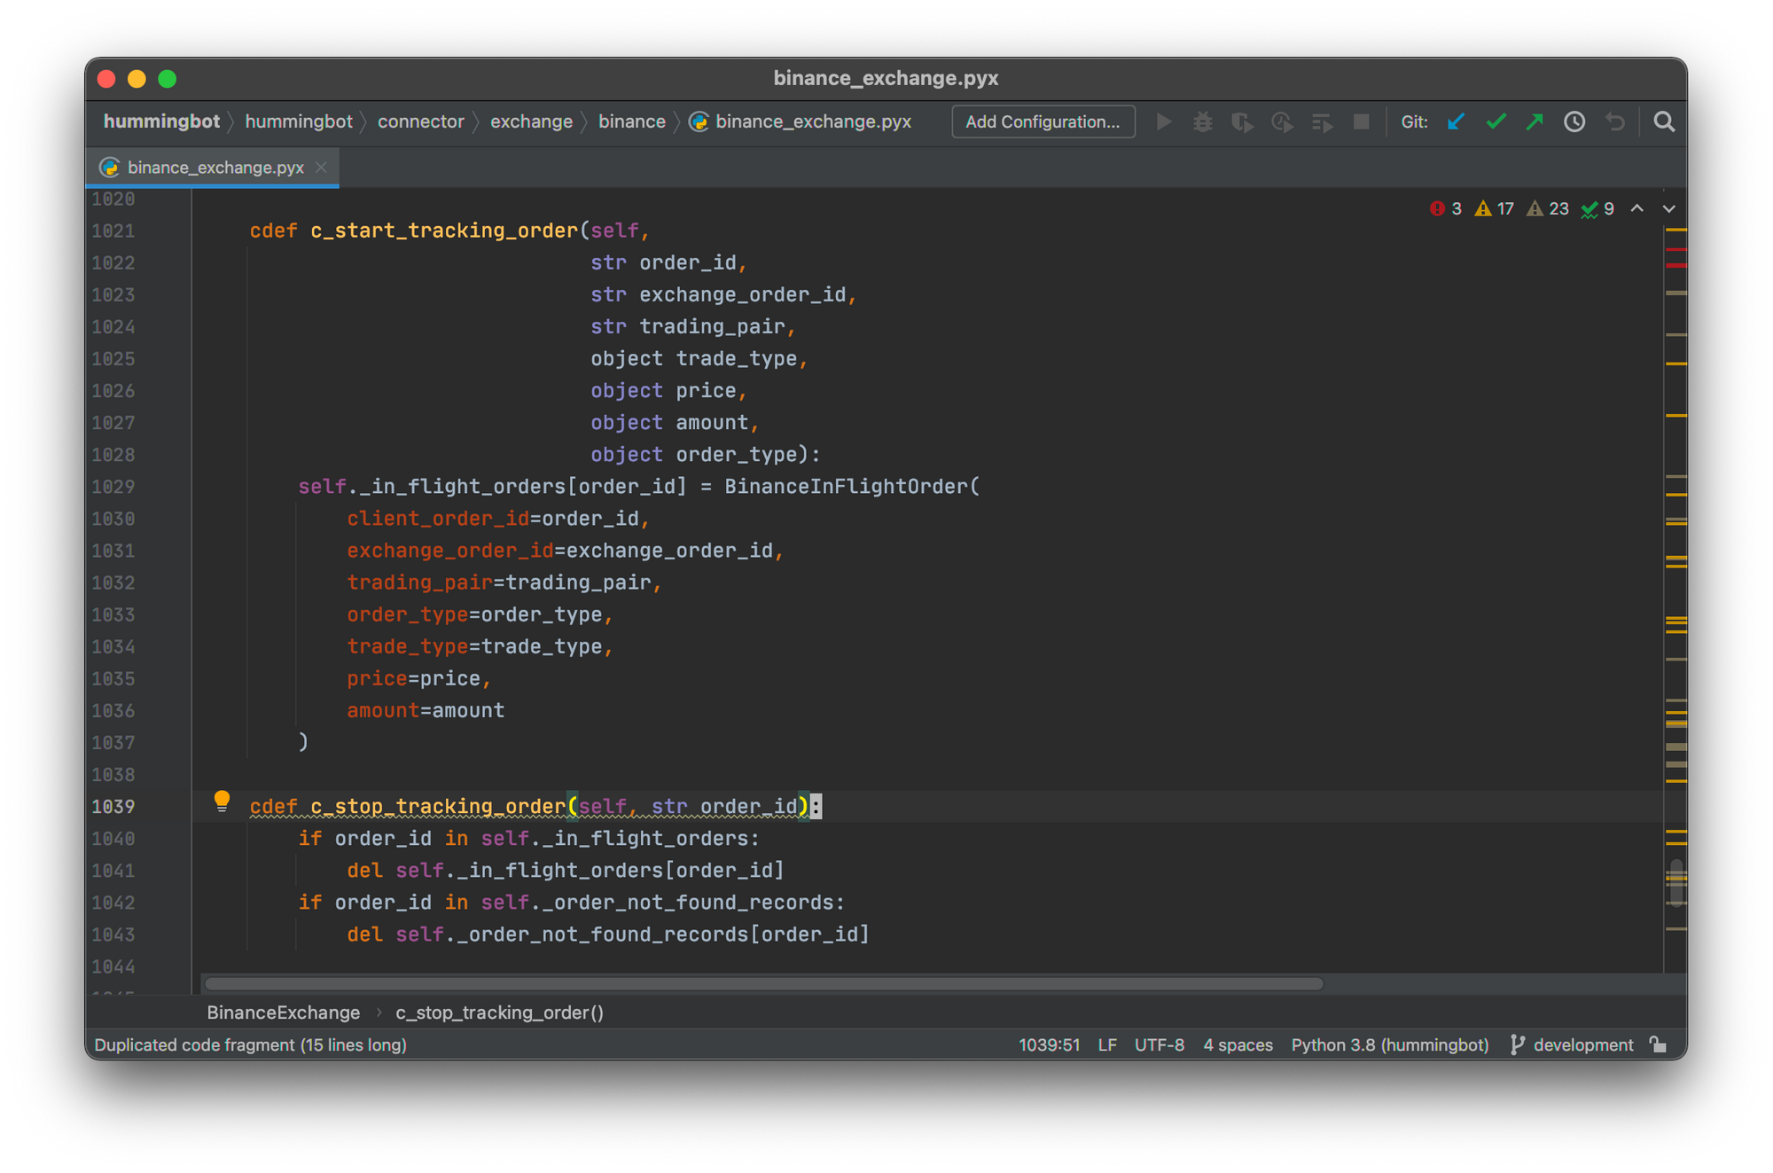Open the UTF-8 encoding selector
1773x1173 pixels.
(1159, 1044)
